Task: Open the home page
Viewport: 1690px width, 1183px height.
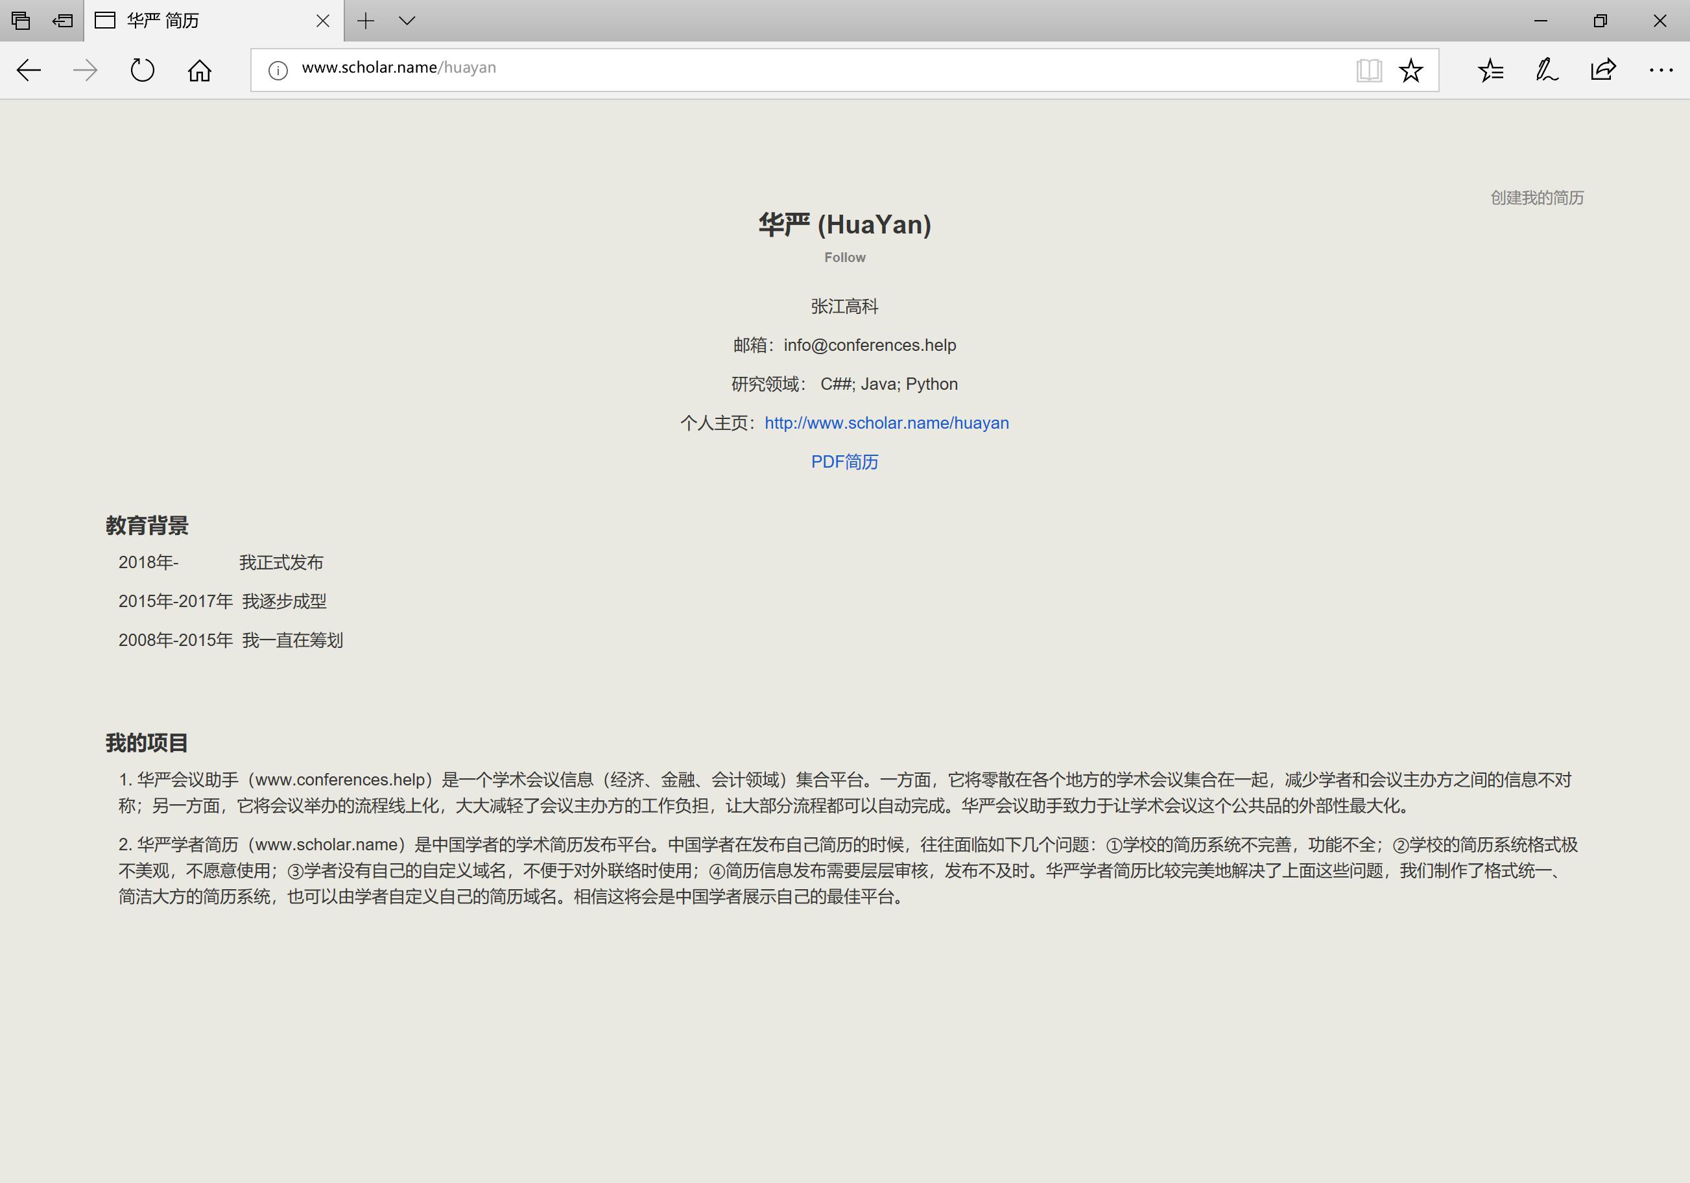Action: point(200,71)
